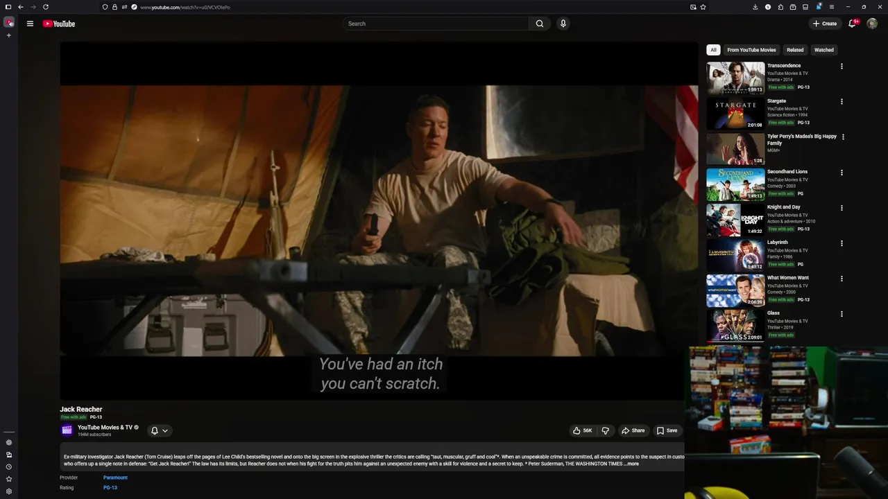Open browser application menu icon
Screen dimensions: 888x499
(832, 7)
